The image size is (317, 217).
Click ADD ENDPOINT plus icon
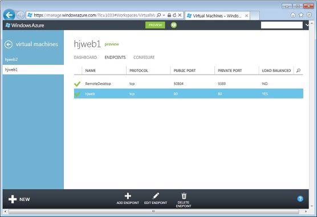[128, 196]
